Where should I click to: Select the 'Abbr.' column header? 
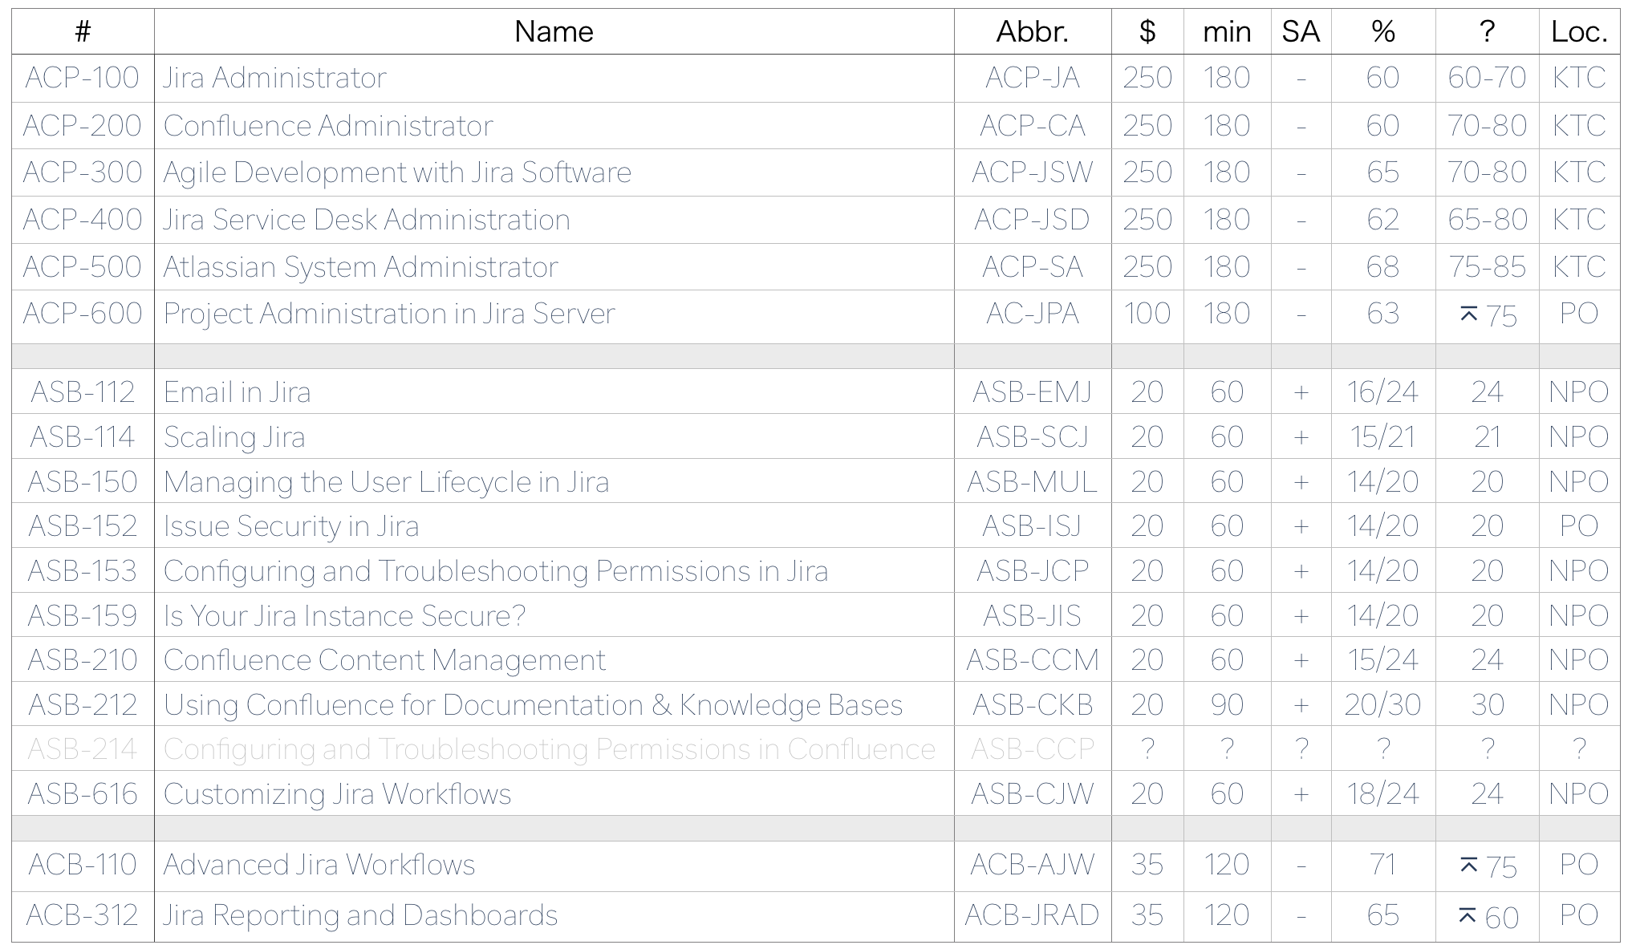[1033, 32]
